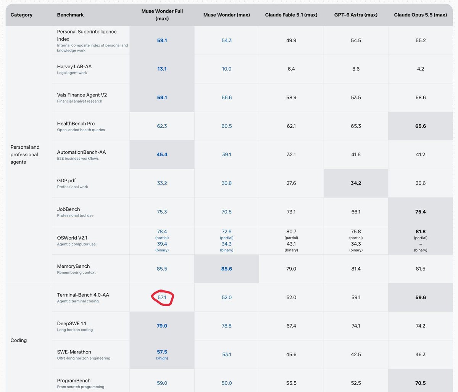
Task: Click the HealthBench Pro benchmark label
Action: point(76,124)
